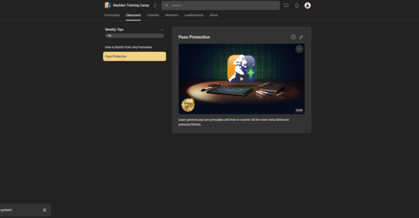The width and height of the screenshot is (419, 218).
Task: Click the Weekly Tips course title
Action: pos(114,30)
